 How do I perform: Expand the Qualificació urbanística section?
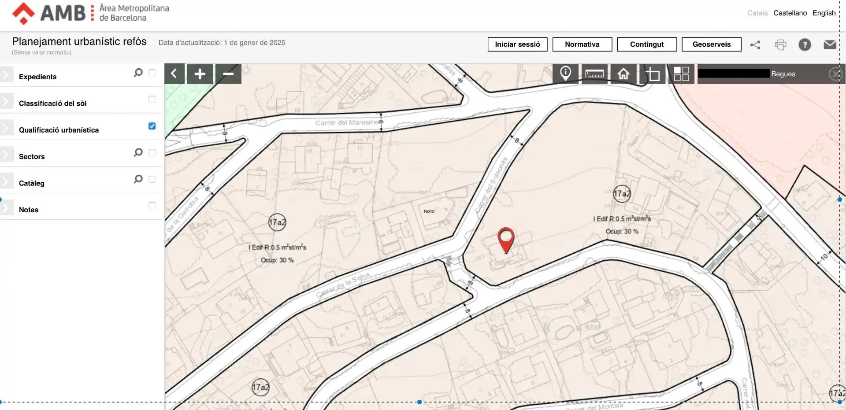tap(7, 128)
